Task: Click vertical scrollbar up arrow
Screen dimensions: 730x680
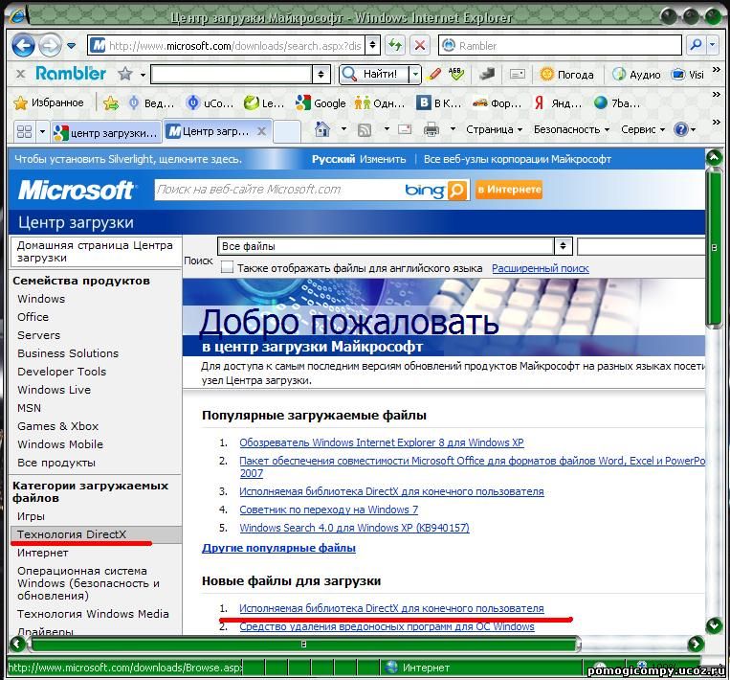Action: tap(714, 157)
